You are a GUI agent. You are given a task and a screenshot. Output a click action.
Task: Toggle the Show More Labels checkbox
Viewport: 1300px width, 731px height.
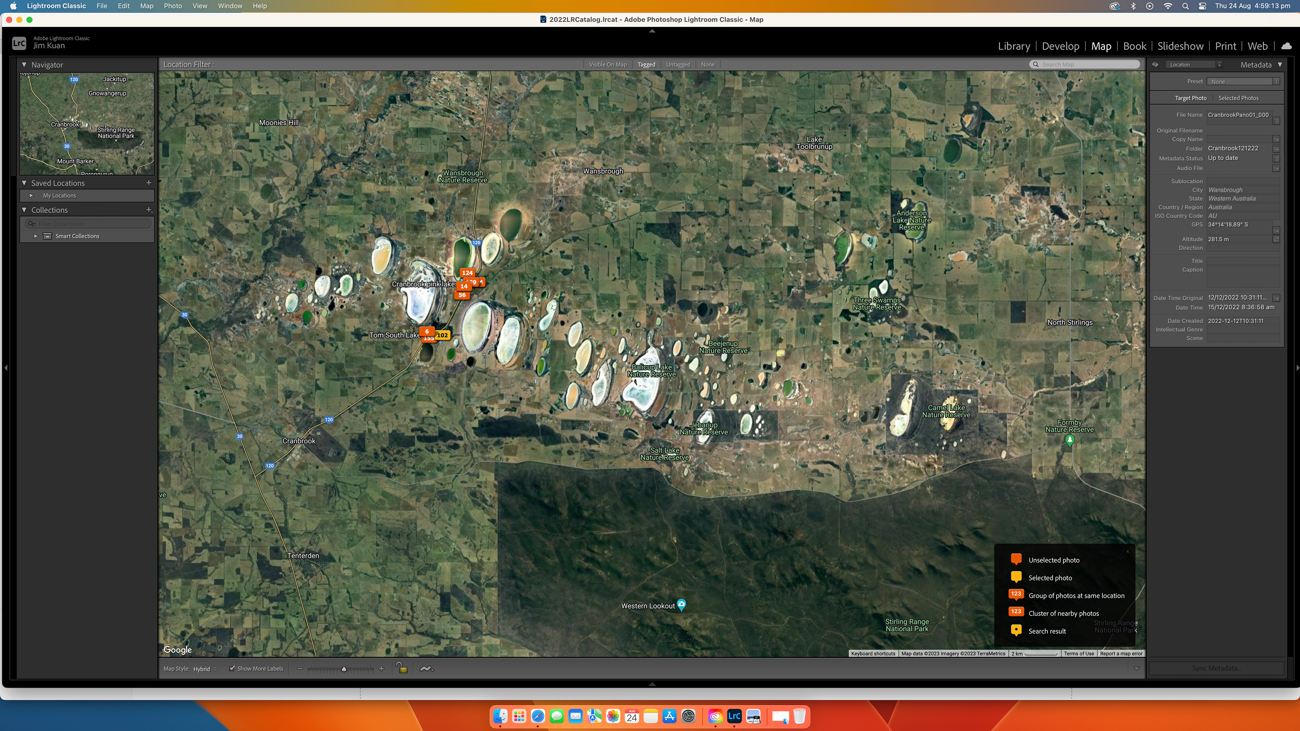coord(232,668)
